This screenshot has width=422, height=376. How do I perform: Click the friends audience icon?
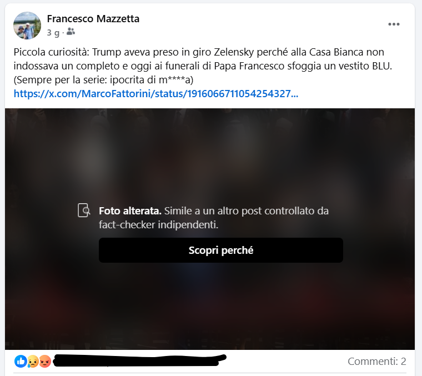pos(71,32)
